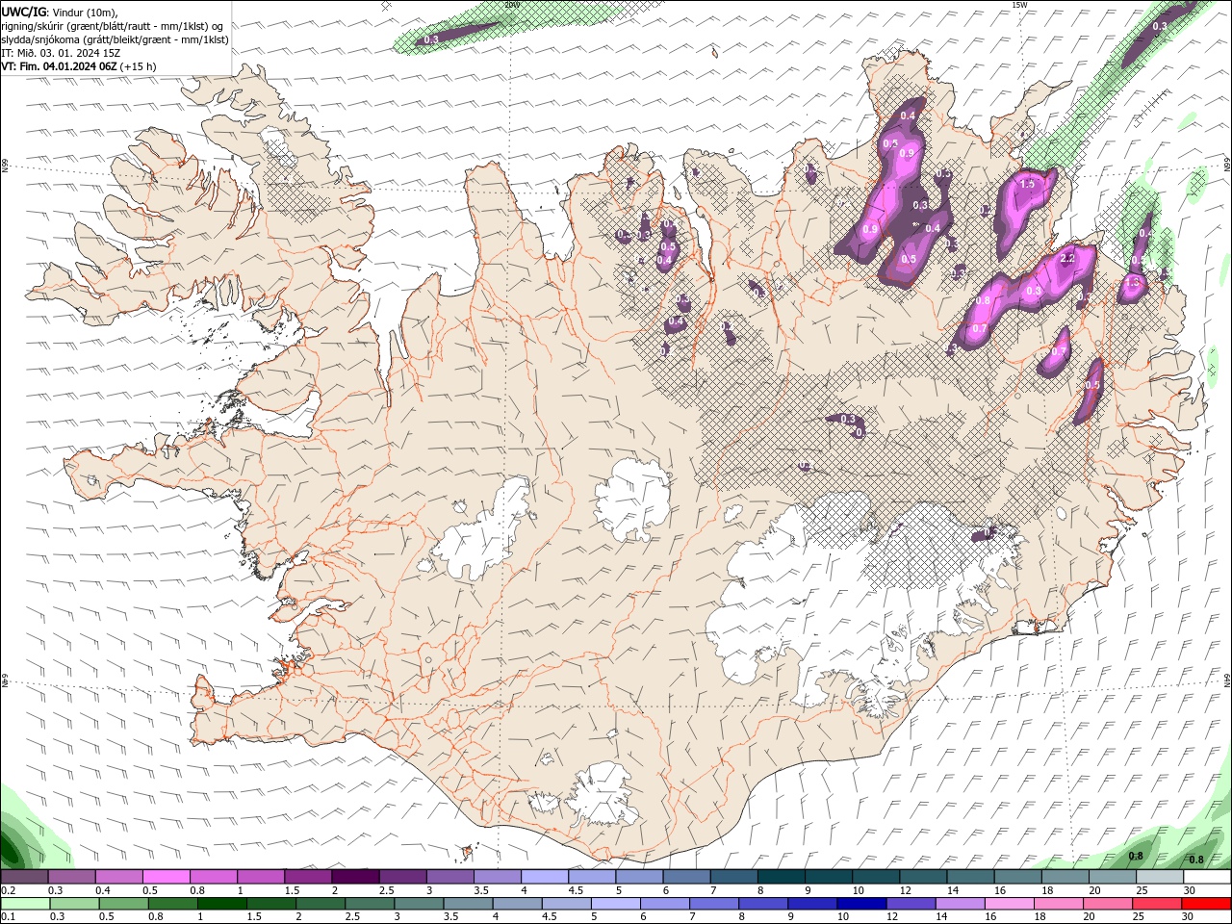
Task: Click the pale green 0.1–0.3 swatch in lower legend
Action: coord(26,904)
